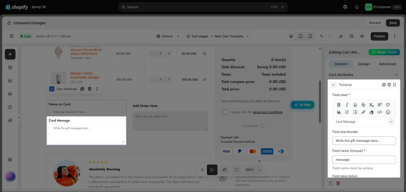406x192 pixels.
Task: Apply superscript formatting
Action: [x=379, y=105]
